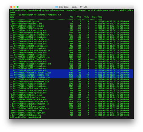
Task: Click the PROCEXP64.exe process line
Action: (x=70, y=108)
